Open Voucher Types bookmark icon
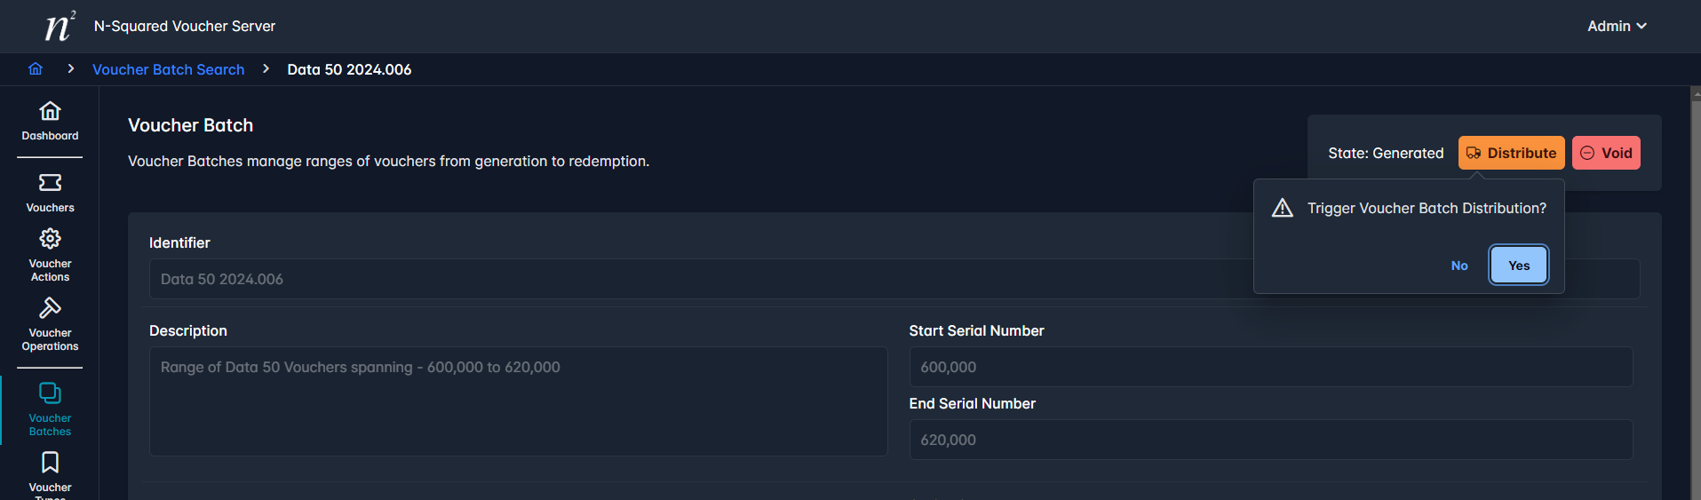The height and width of the screenshot is (500, 1701). tap(50, 463)
